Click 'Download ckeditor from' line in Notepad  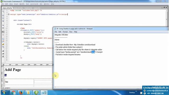coord(75,45)
